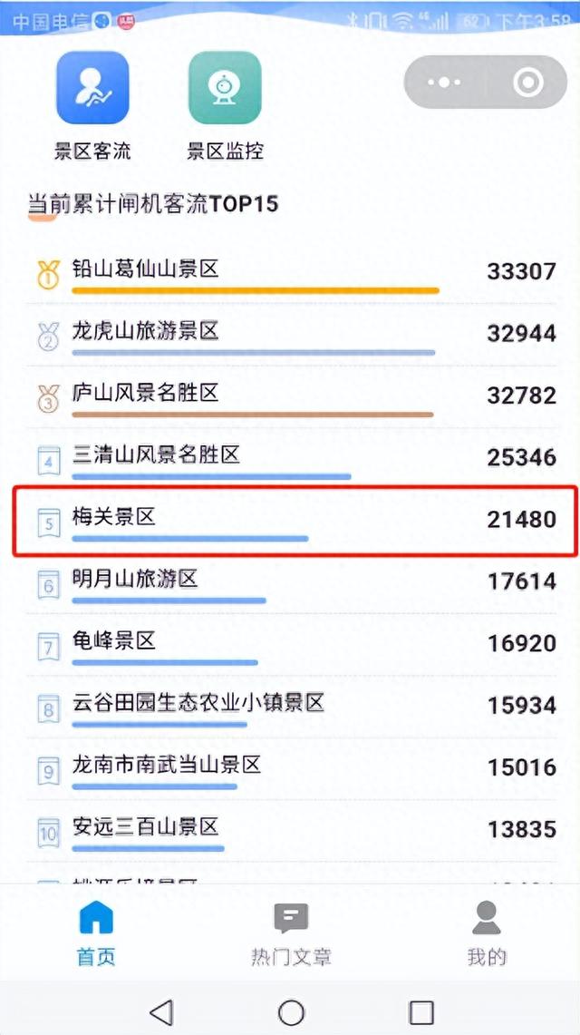This screenshot has height=1035, width=580.
Task: Select the 梅关景区 row
Action: (296, 521)
